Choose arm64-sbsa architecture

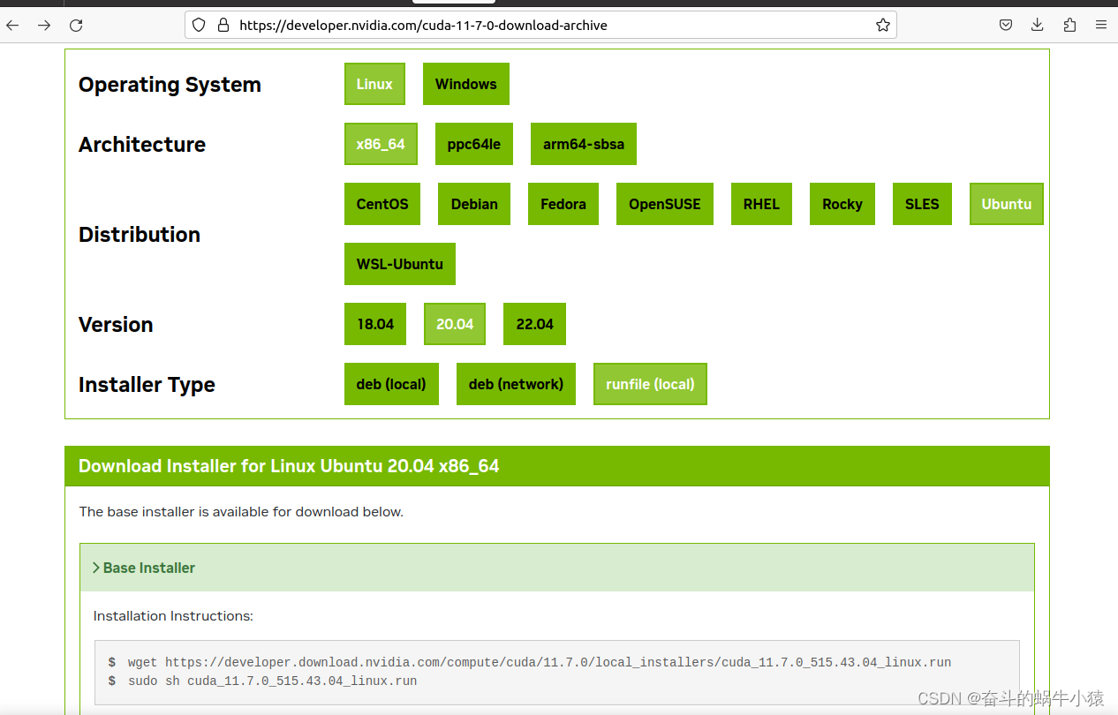click(x=584, y=144)
